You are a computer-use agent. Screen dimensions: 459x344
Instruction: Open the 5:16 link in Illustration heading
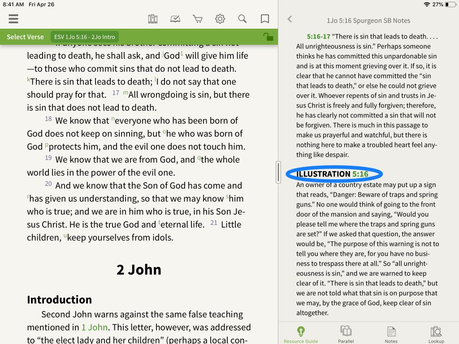360,174
